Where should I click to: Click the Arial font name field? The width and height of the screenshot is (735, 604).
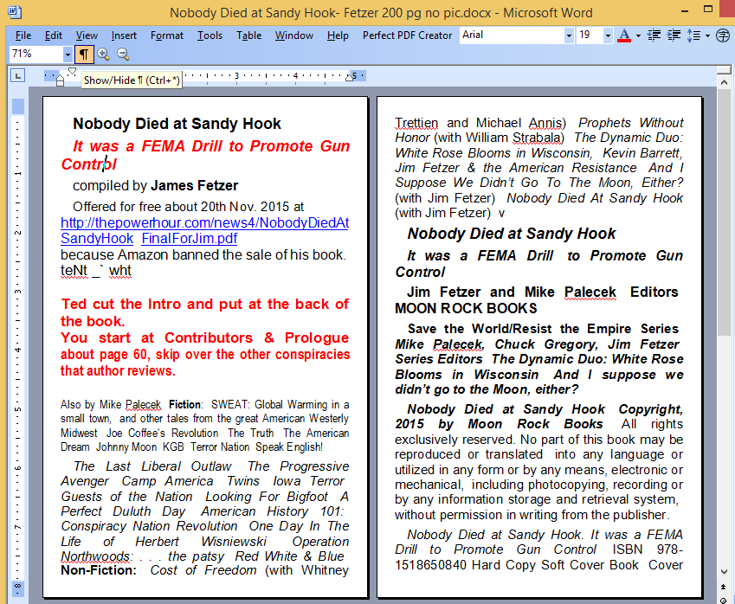pyautogui.click(x=512, y=35)
